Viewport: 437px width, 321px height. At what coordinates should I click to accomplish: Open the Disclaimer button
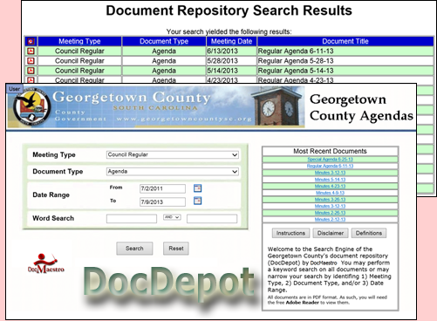(x=331, y=233)
